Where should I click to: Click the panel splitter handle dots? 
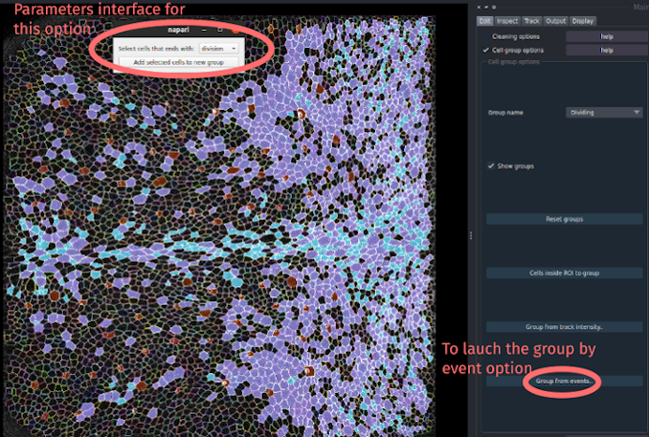(471, 235)
